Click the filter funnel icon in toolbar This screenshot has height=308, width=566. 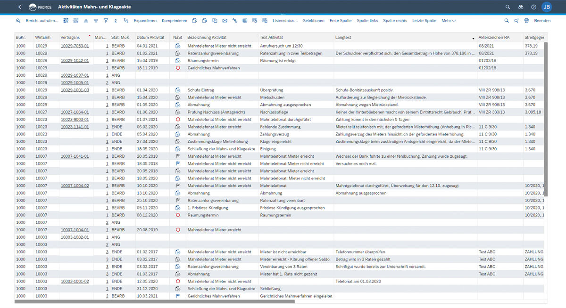106,21
